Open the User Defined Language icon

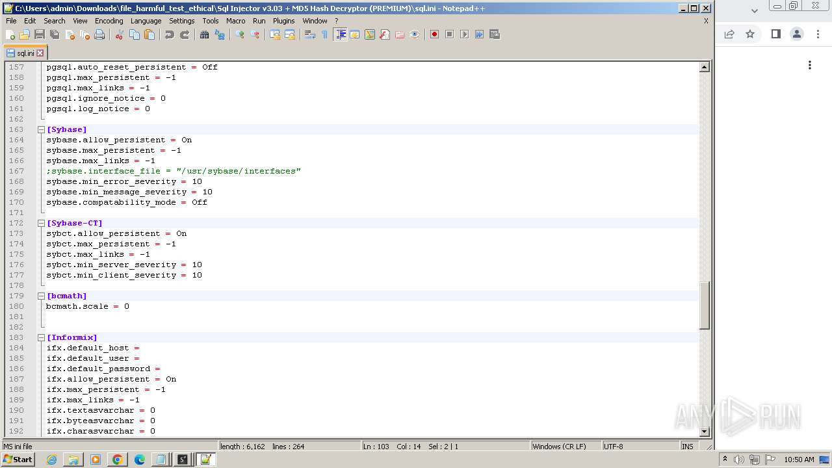[355, 34]
